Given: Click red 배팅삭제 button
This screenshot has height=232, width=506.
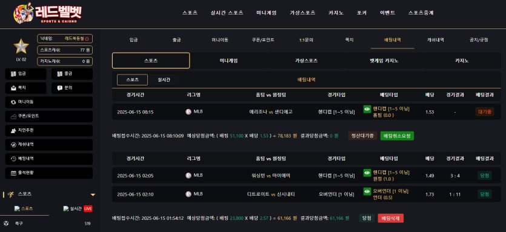Looking at the screenshot, I should pyautogui.click(x=390, y=219).
